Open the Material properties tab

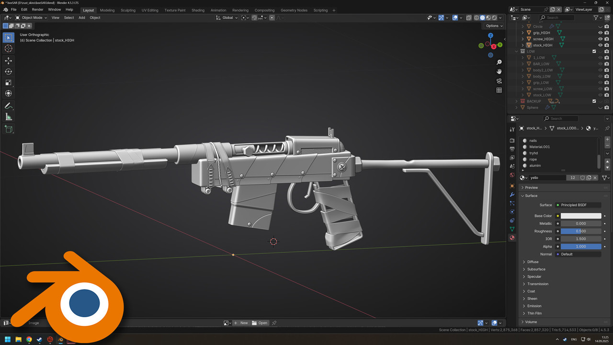512,238
